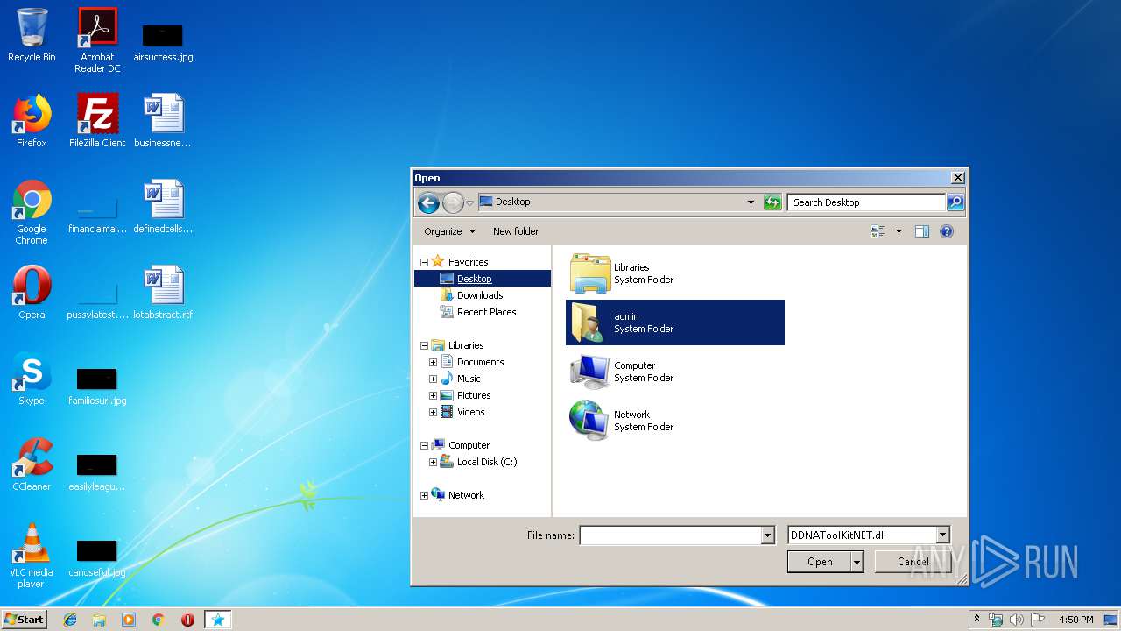Select Desktop under Favorites

click(474, 279)
